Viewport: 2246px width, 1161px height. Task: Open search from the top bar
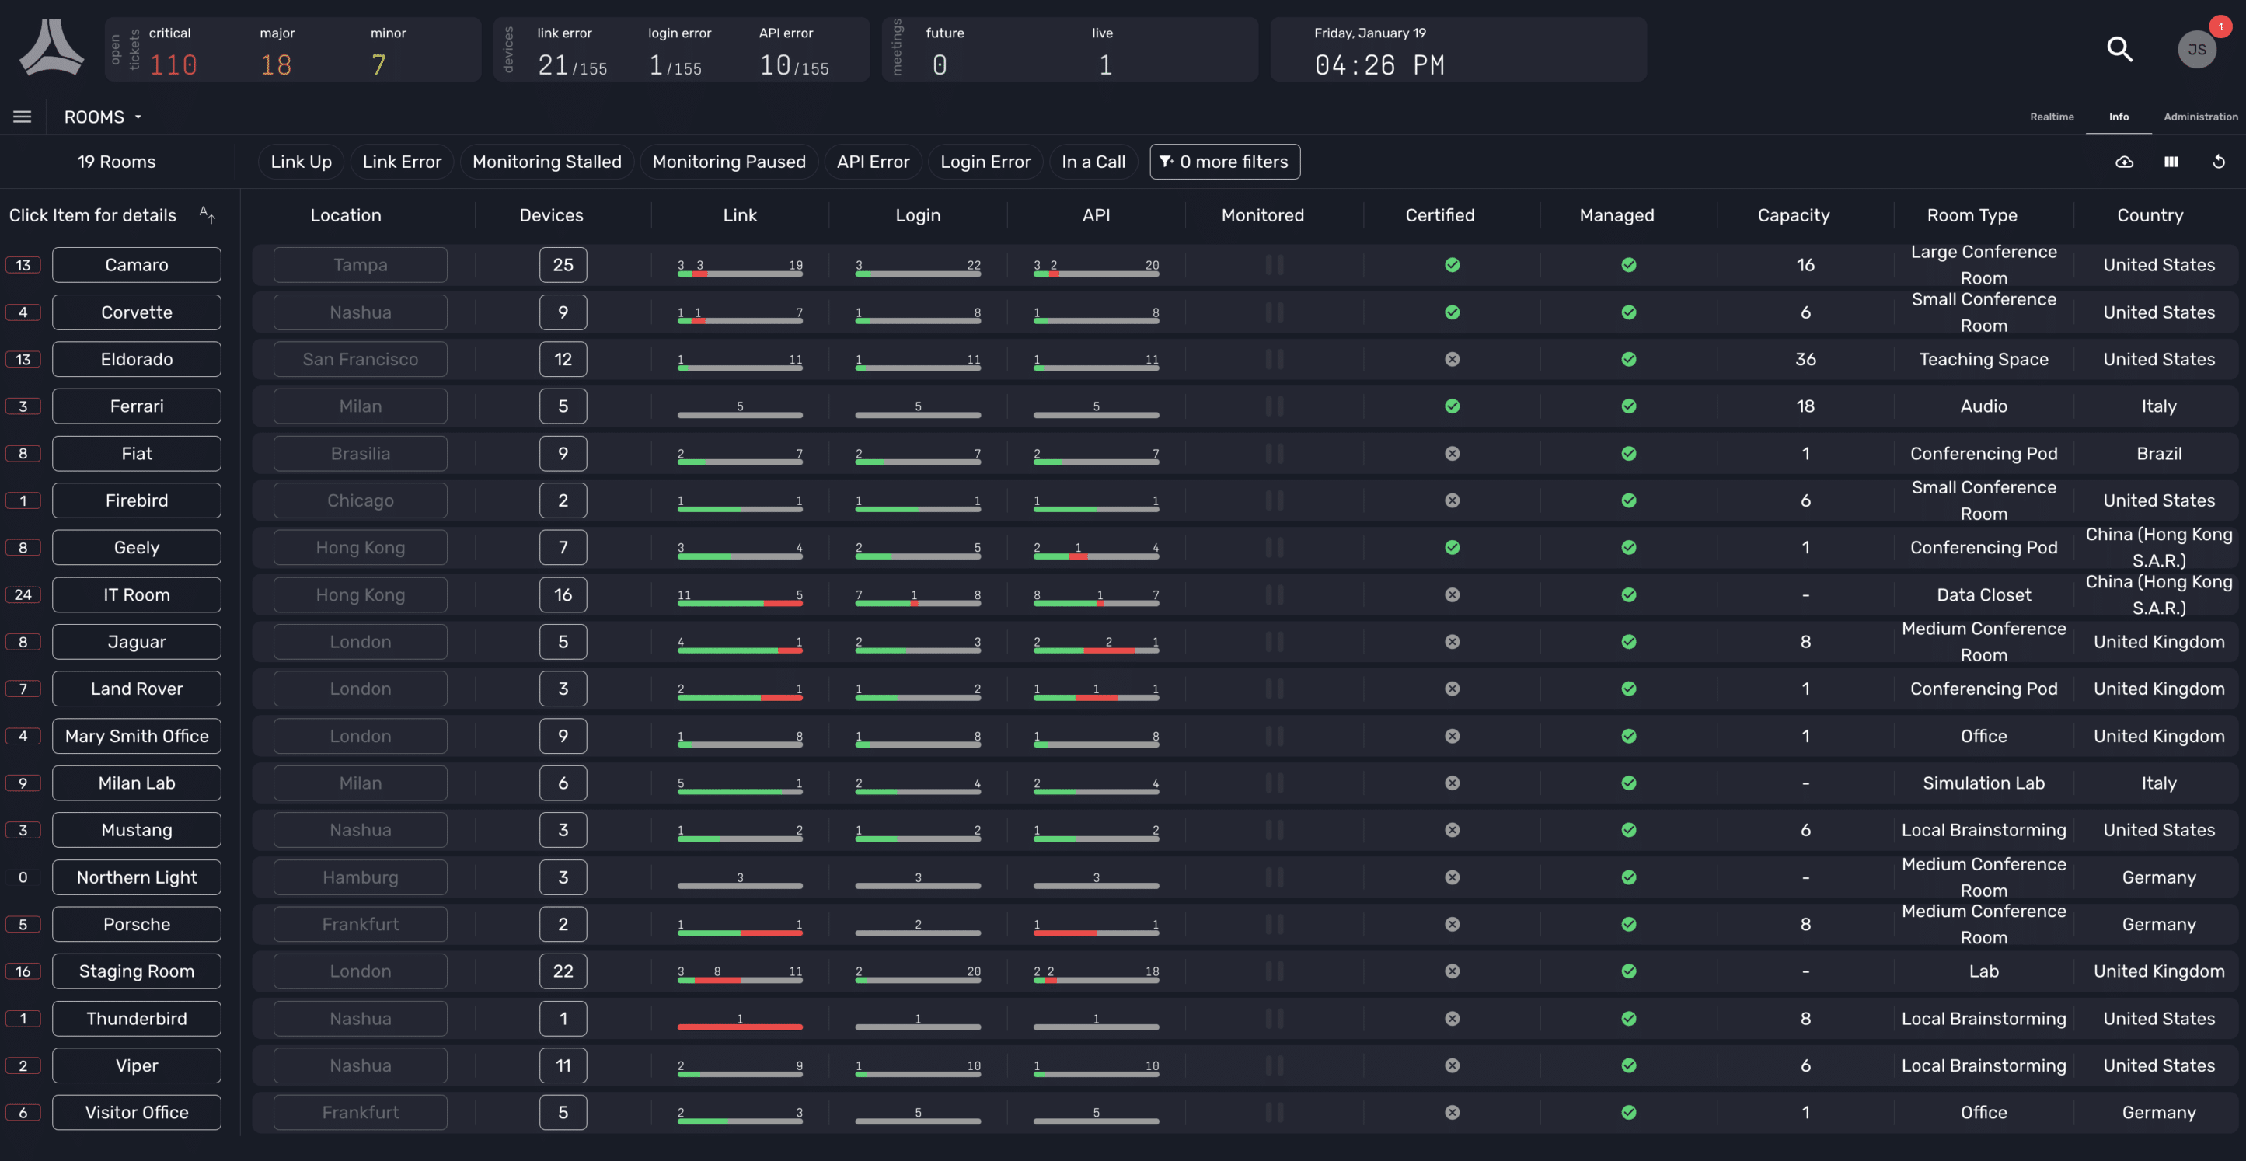point(2119,50)
